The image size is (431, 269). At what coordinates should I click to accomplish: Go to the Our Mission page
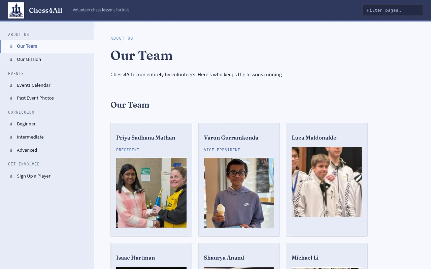coord(47,60)
